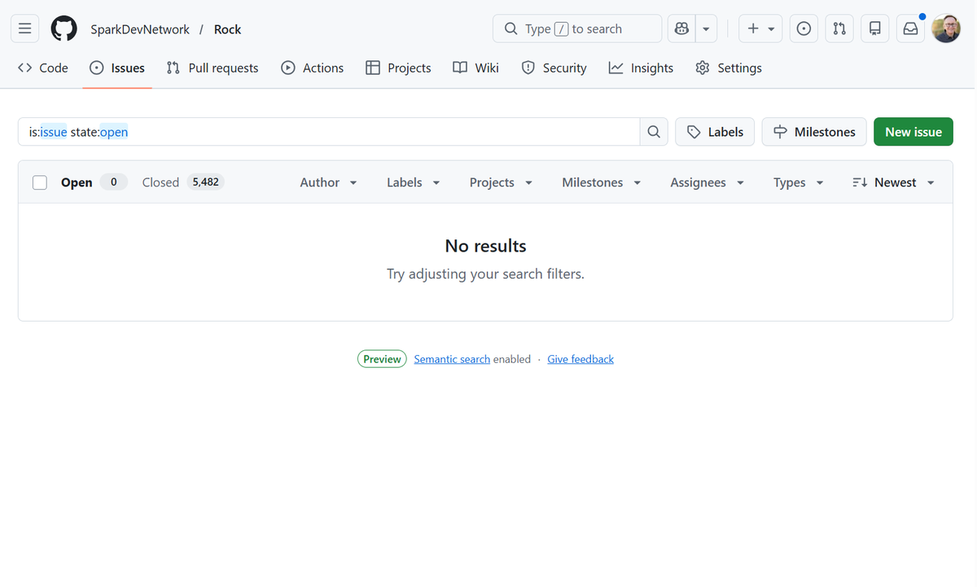Screen dimensions: 977x587
Task: Click the magnifier search submit button
Action: [x=654, y=132]
